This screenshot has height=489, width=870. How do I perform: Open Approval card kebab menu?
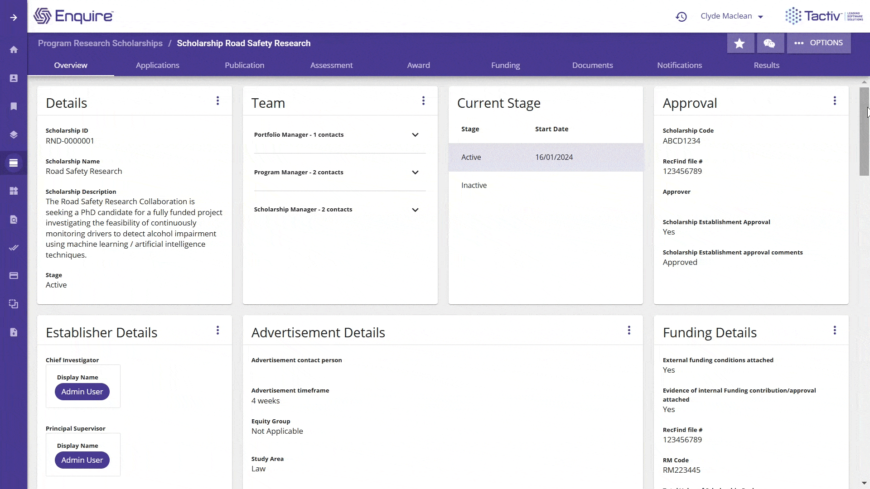pyautogui.click(x=834, y=101)
